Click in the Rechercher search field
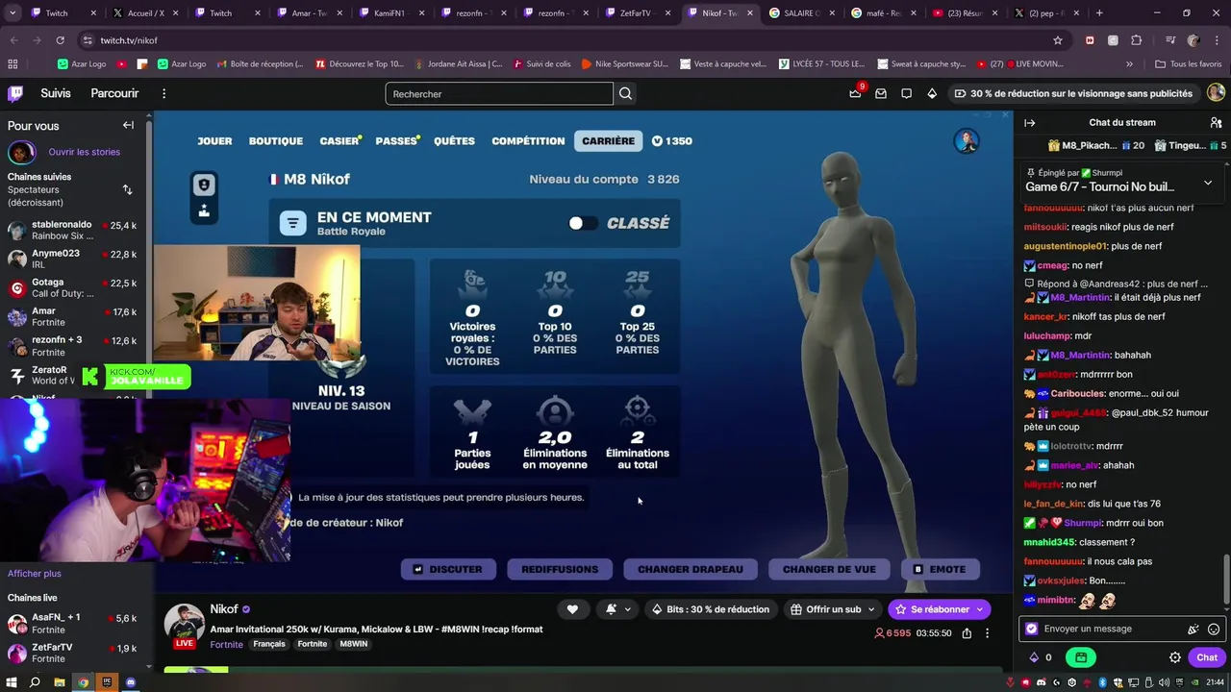Screen dimensions: 1231x692 pos(499,93)
